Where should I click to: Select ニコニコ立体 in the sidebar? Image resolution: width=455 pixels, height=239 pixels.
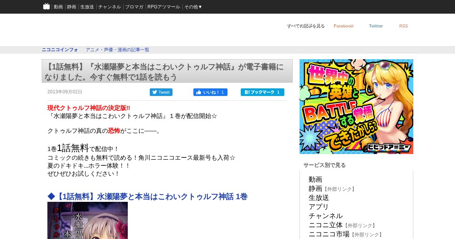pyautogui.click(x=326, y=225)
